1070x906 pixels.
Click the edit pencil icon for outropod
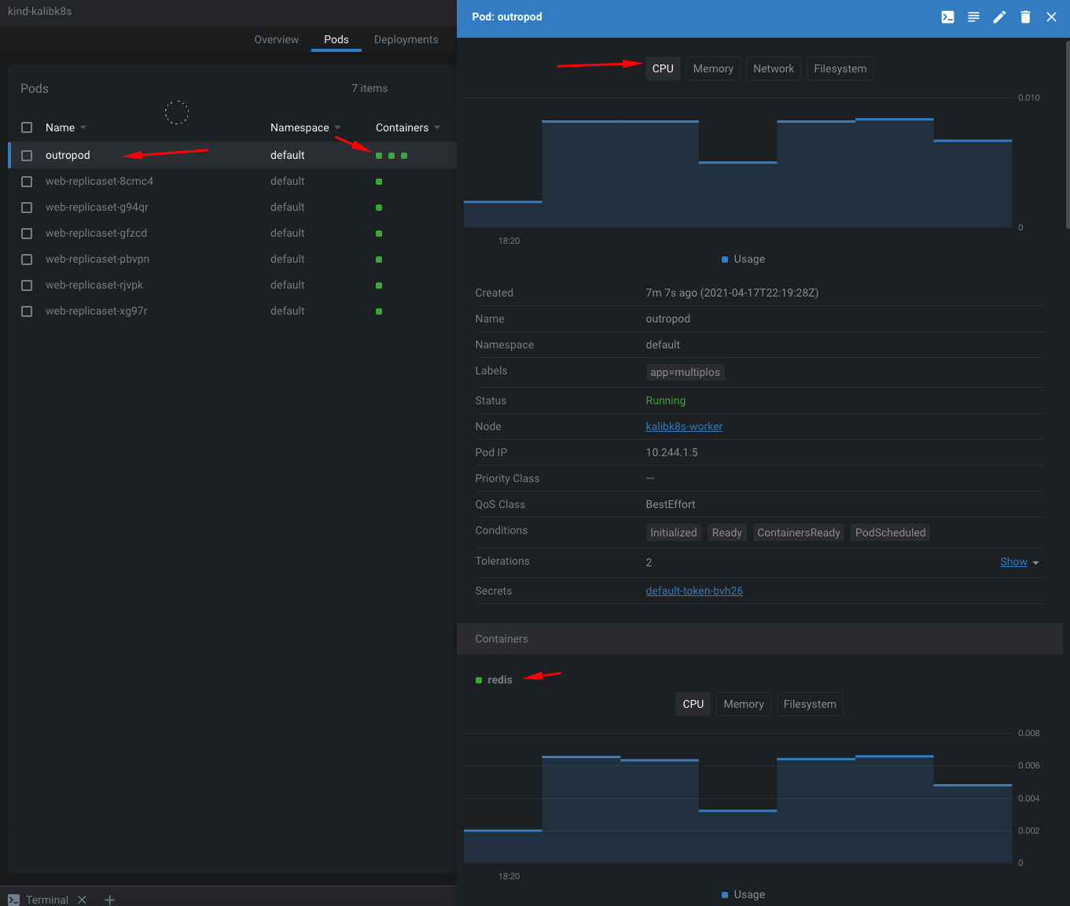pos(999,17)
